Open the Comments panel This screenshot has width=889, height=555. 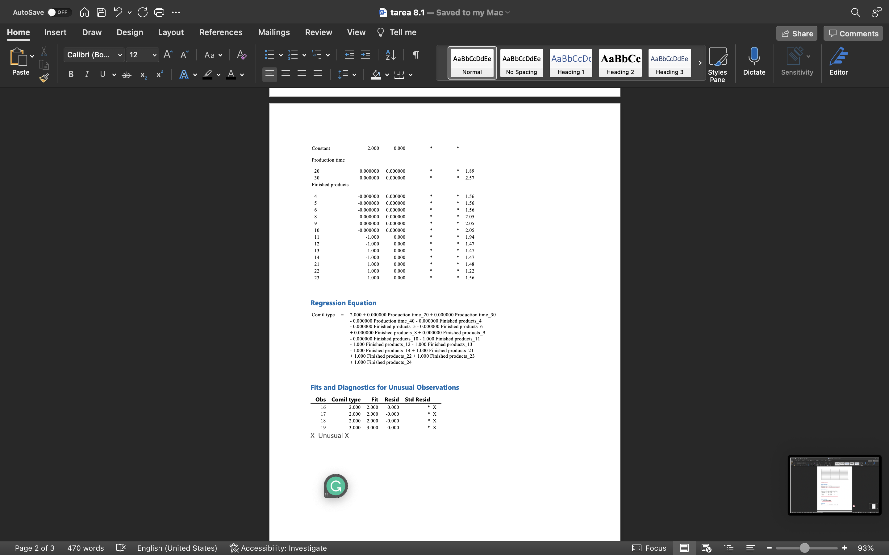[852, 33]
